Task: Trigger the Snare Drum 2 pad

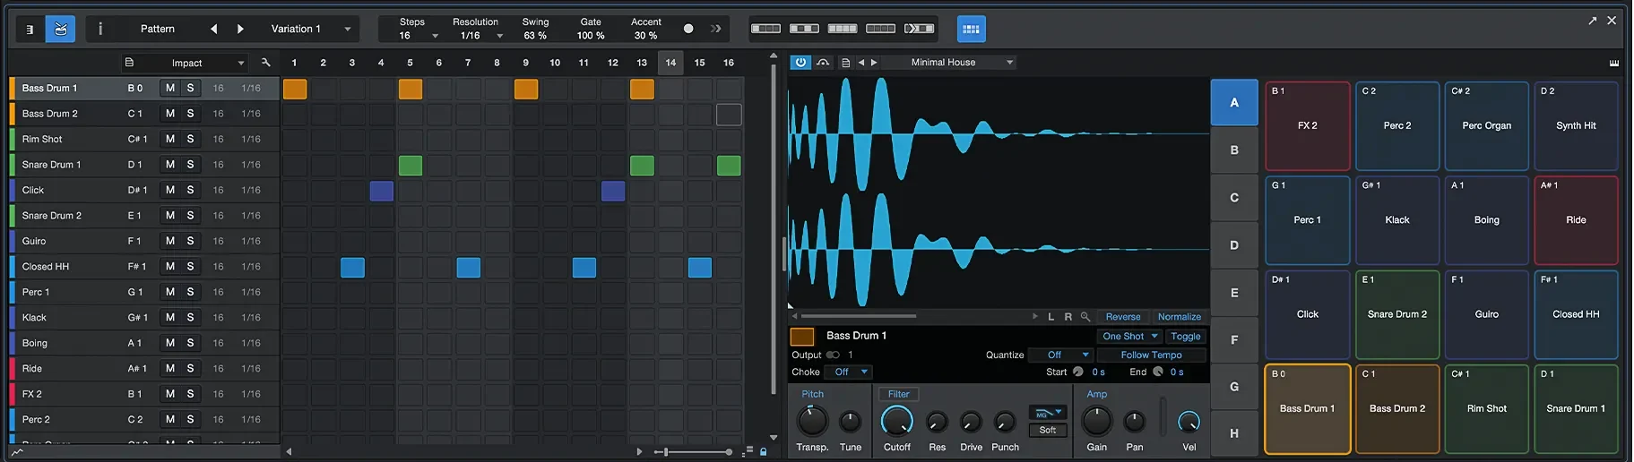Action: pos(1397,314)
